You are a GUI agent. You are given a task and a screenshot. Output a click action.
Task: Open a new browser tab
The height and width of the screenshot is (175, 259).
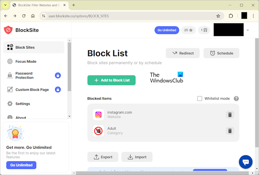[74, 5]
